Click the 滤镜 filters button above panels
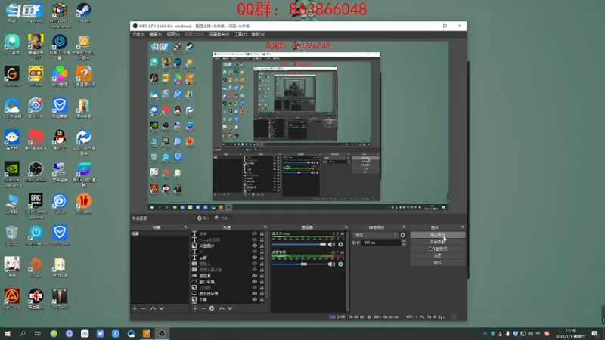Image resolution: width=605 pixels, height=340 pixels. (221, 218)
